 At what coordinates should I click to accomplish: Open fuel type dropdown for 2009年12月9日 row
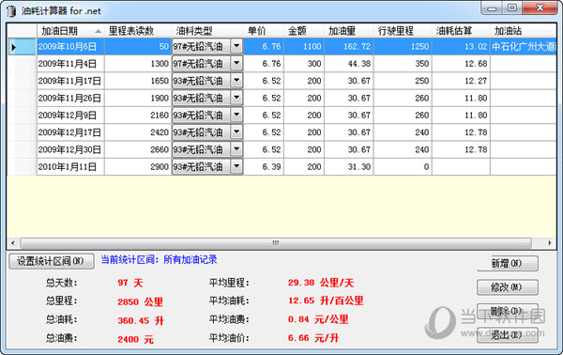click(x=236, y=115)
